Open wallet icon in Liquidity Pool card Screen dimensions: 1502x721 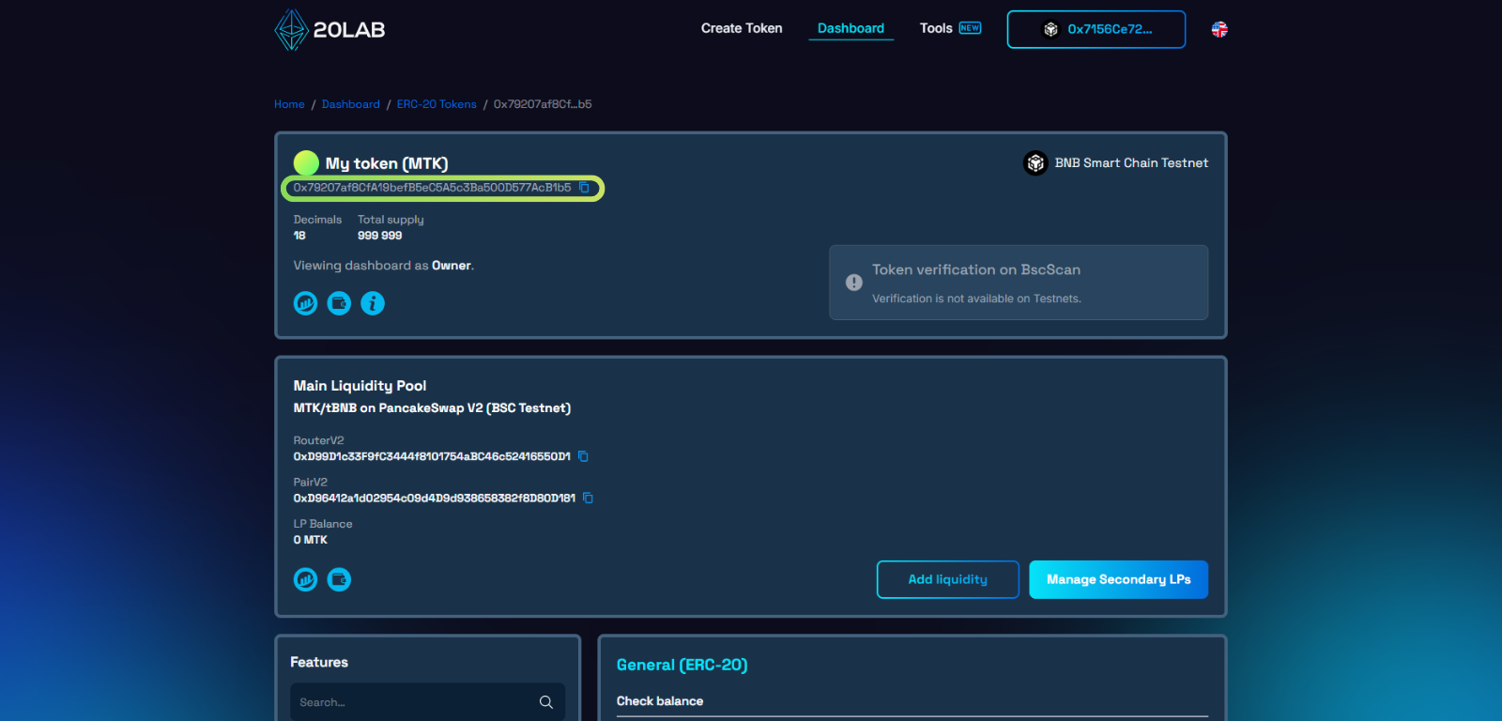click(339, 579)
